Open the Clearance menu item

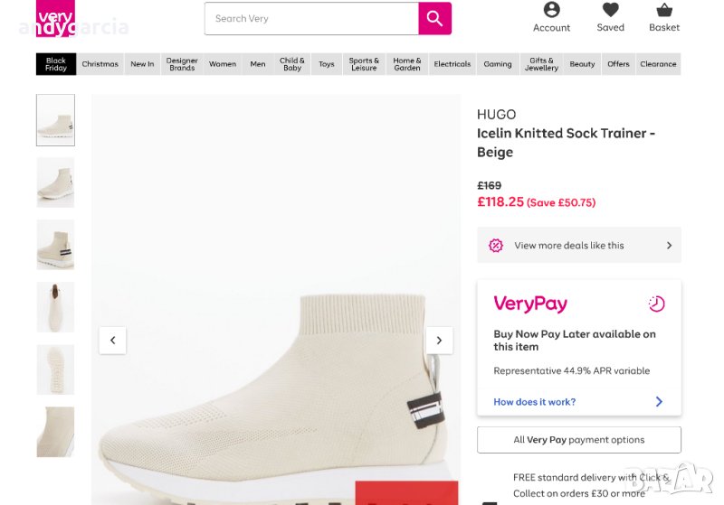pos(658,64)
